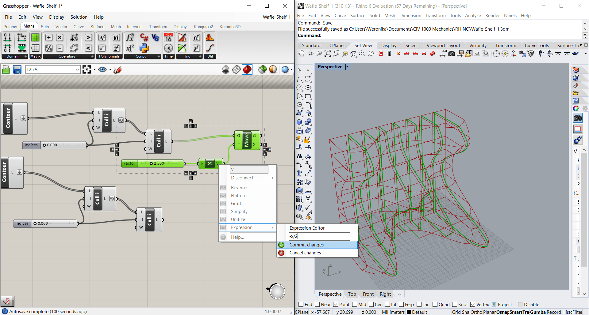The width and height of the screenshot is (589, 315).
Task: Click the Addition operator icon
Action: [x=49, y=37]
